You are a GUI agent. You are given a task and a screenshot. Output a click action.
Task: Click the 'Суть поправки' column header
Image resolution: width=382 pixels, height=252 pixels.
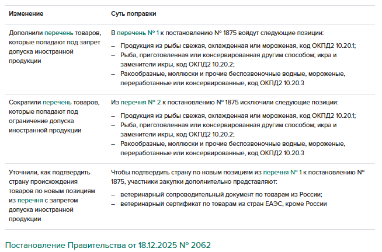[134, 13]
